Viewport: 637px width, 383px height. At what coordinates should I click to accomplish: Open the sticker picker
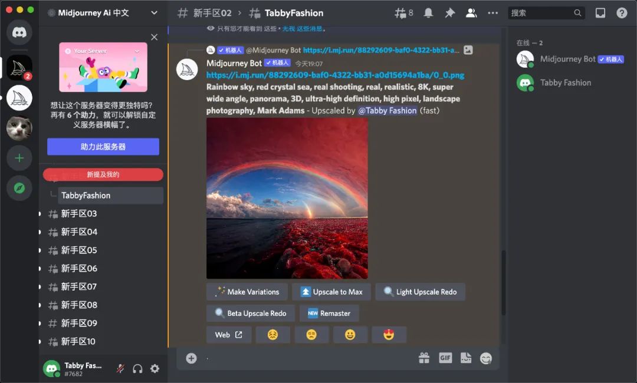[466, 358]
